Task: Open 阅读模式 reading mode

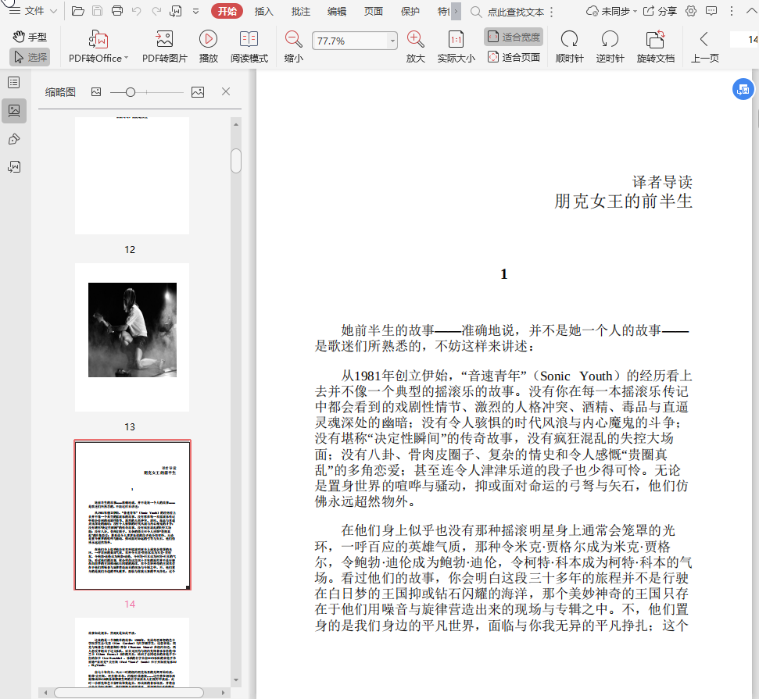Action: pyautogui.click(x=249, y=39)
